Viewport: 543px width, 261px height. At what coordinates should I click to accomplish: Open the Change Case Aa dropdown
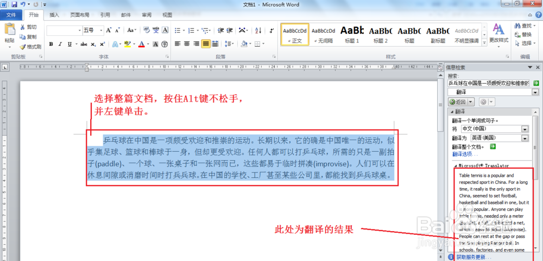pos(131,30)
